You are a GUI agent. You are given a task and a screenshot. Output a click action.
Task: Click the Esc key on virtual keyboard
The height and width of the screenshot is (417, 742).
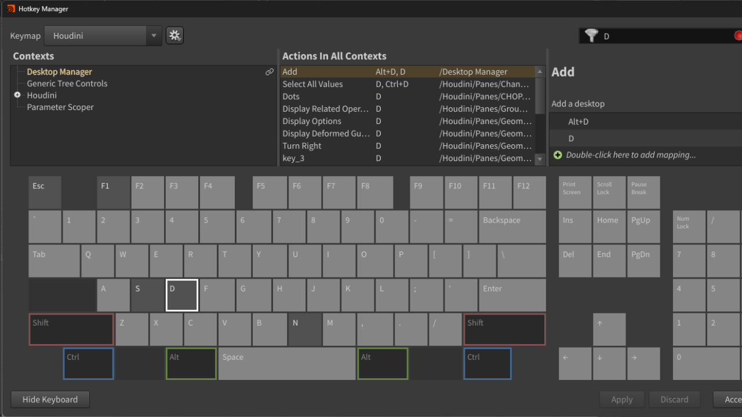45,193
